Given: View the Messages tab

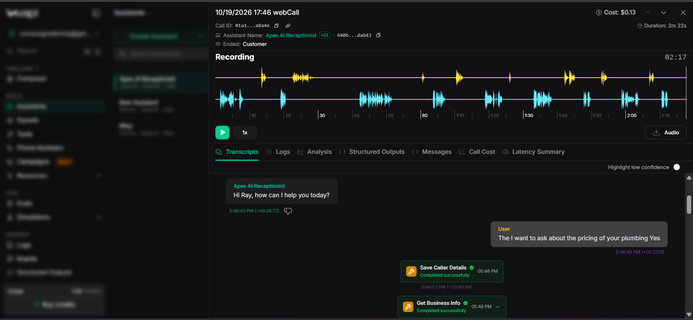Looking at the screenshot, I should tap(432, 152).
